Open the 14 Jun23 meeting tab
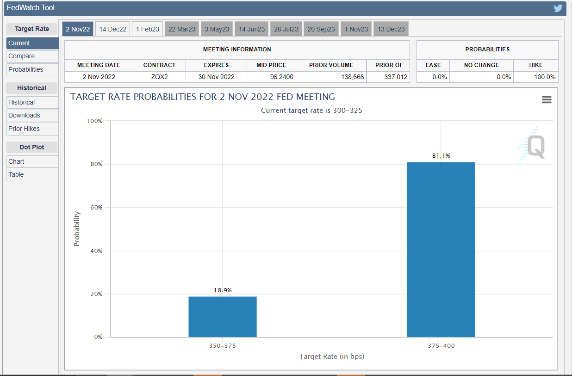 pyautogui.click(x=252, y=29)
